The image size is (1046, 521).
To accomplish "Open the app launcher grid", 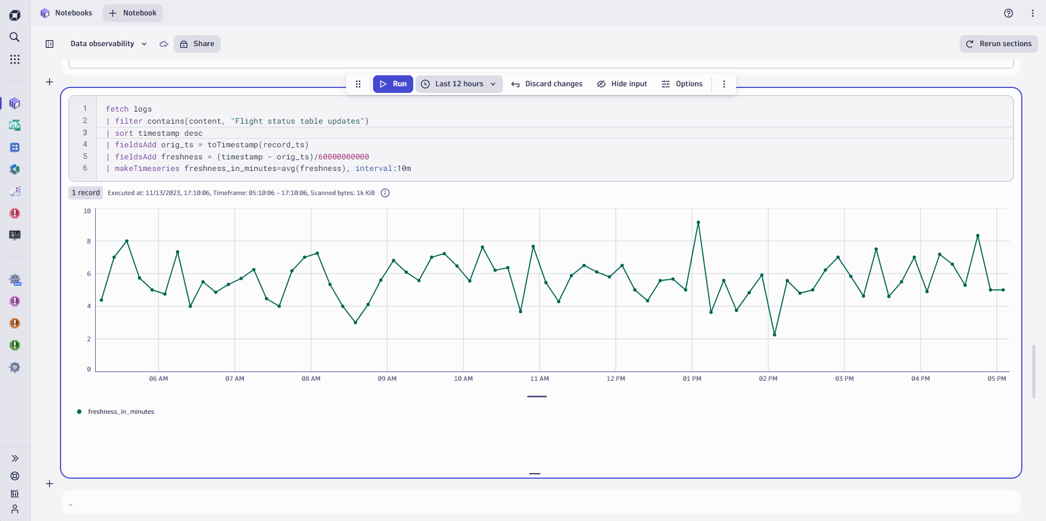I will (x=15, y=59).
